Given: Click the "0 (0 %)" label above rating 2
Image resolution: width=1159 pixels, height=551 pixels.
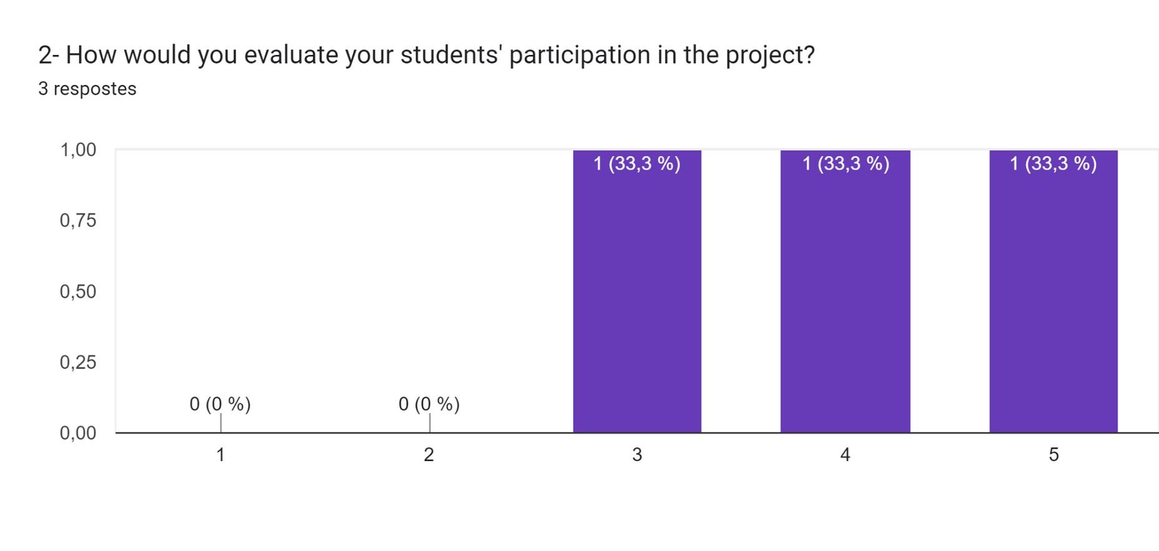Looking at the screenshot, I should (429, 404).
